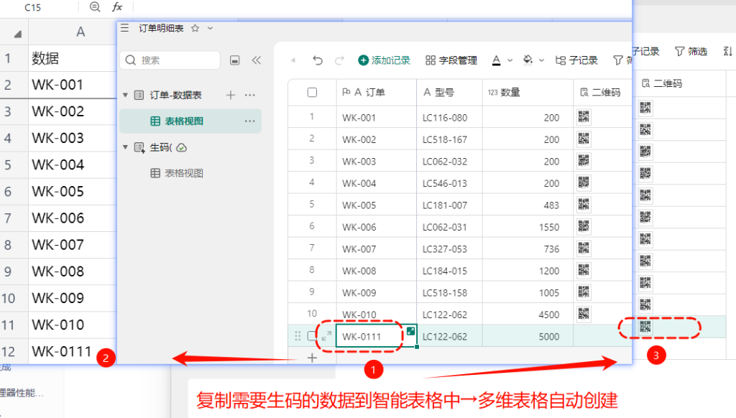
Task: Open QR code thumbnail of WK-010 row
Action: tap(584, 314)
